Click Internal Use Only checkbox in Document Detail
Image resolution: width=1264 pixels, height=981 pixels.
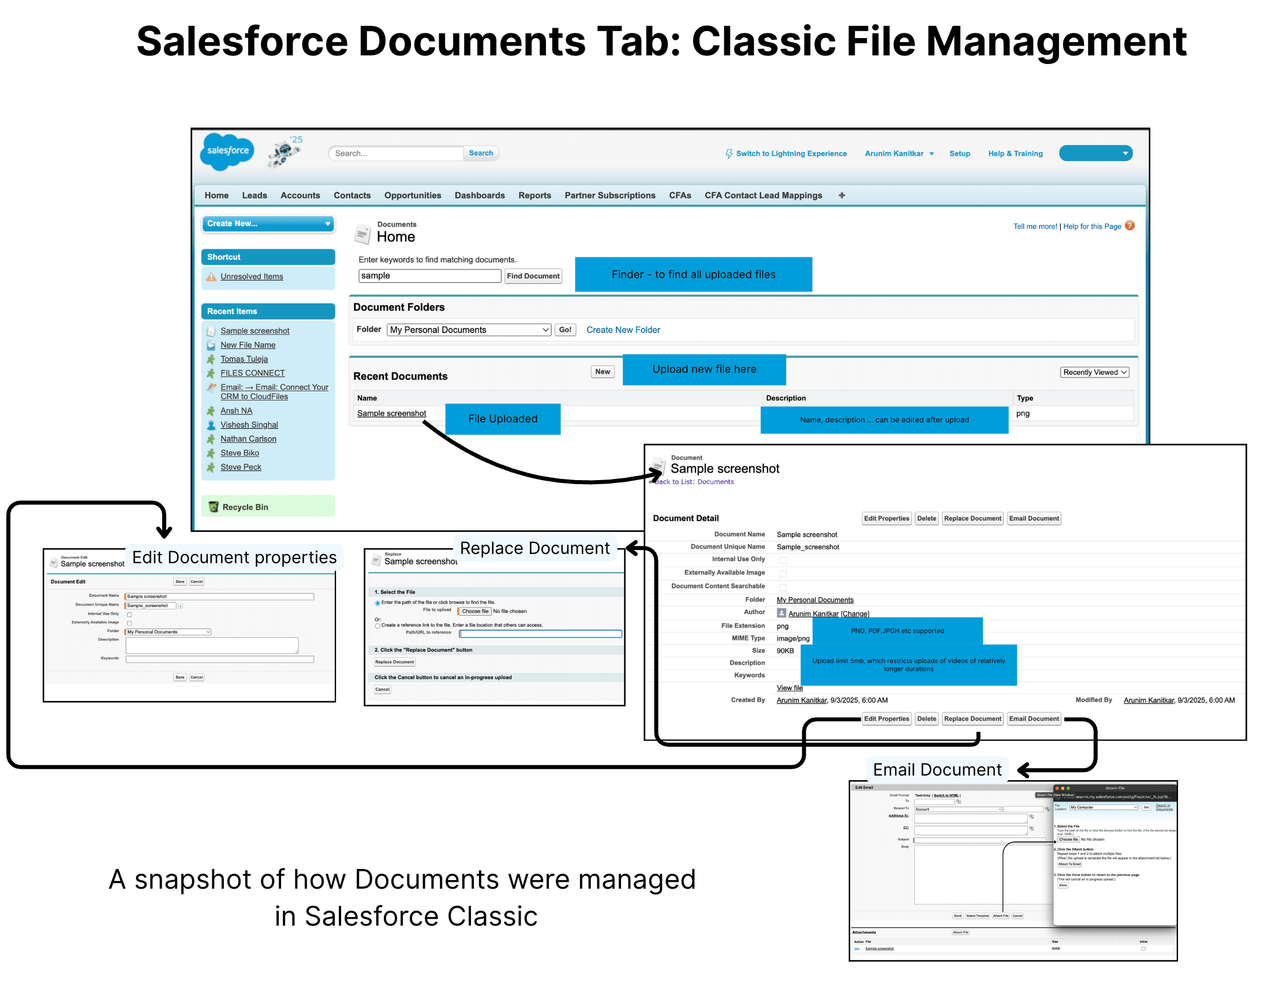783,560
